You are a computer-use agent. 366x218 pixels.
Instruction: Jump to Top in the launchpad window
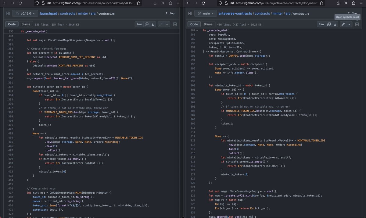coord(170,13)
